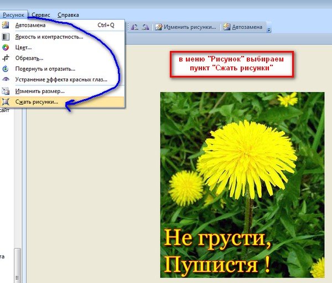Select Яркость и контрастность menu entry
The width and height of the screenshot is (332, 283).
[x=62, y=37]
